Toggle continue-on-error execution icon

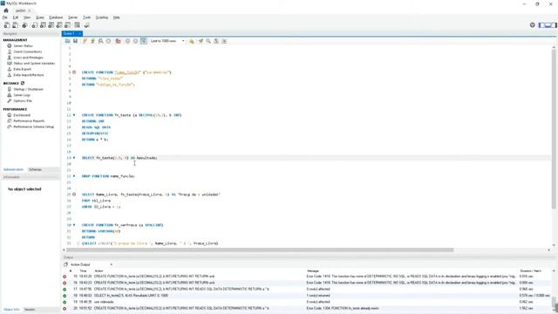[118, 41]
